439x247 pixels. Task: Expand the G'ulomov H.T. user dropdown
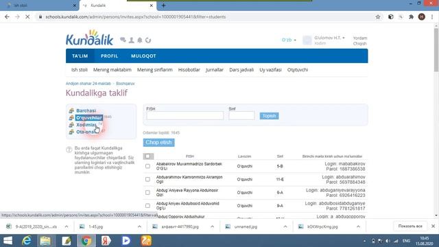click(x=329, y=38)
